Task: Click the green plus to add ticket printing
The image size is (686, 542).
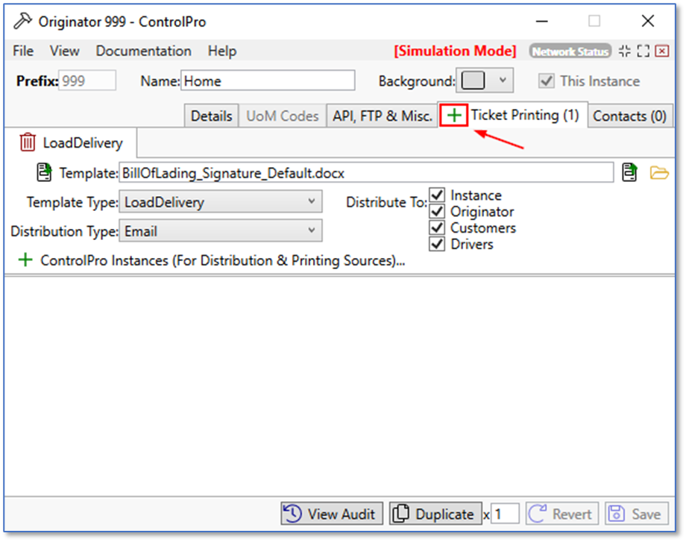Action: pyautogui.click(x=454, y=116)
